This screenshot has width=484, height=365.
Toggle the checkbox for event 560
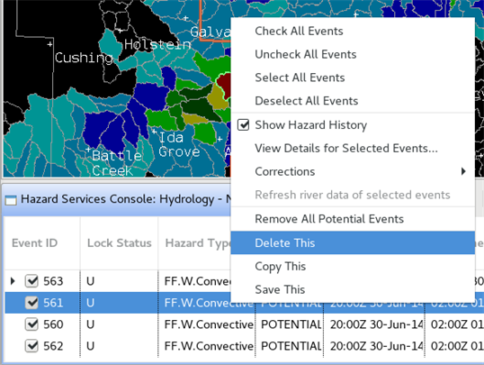(x=31, y=324)
